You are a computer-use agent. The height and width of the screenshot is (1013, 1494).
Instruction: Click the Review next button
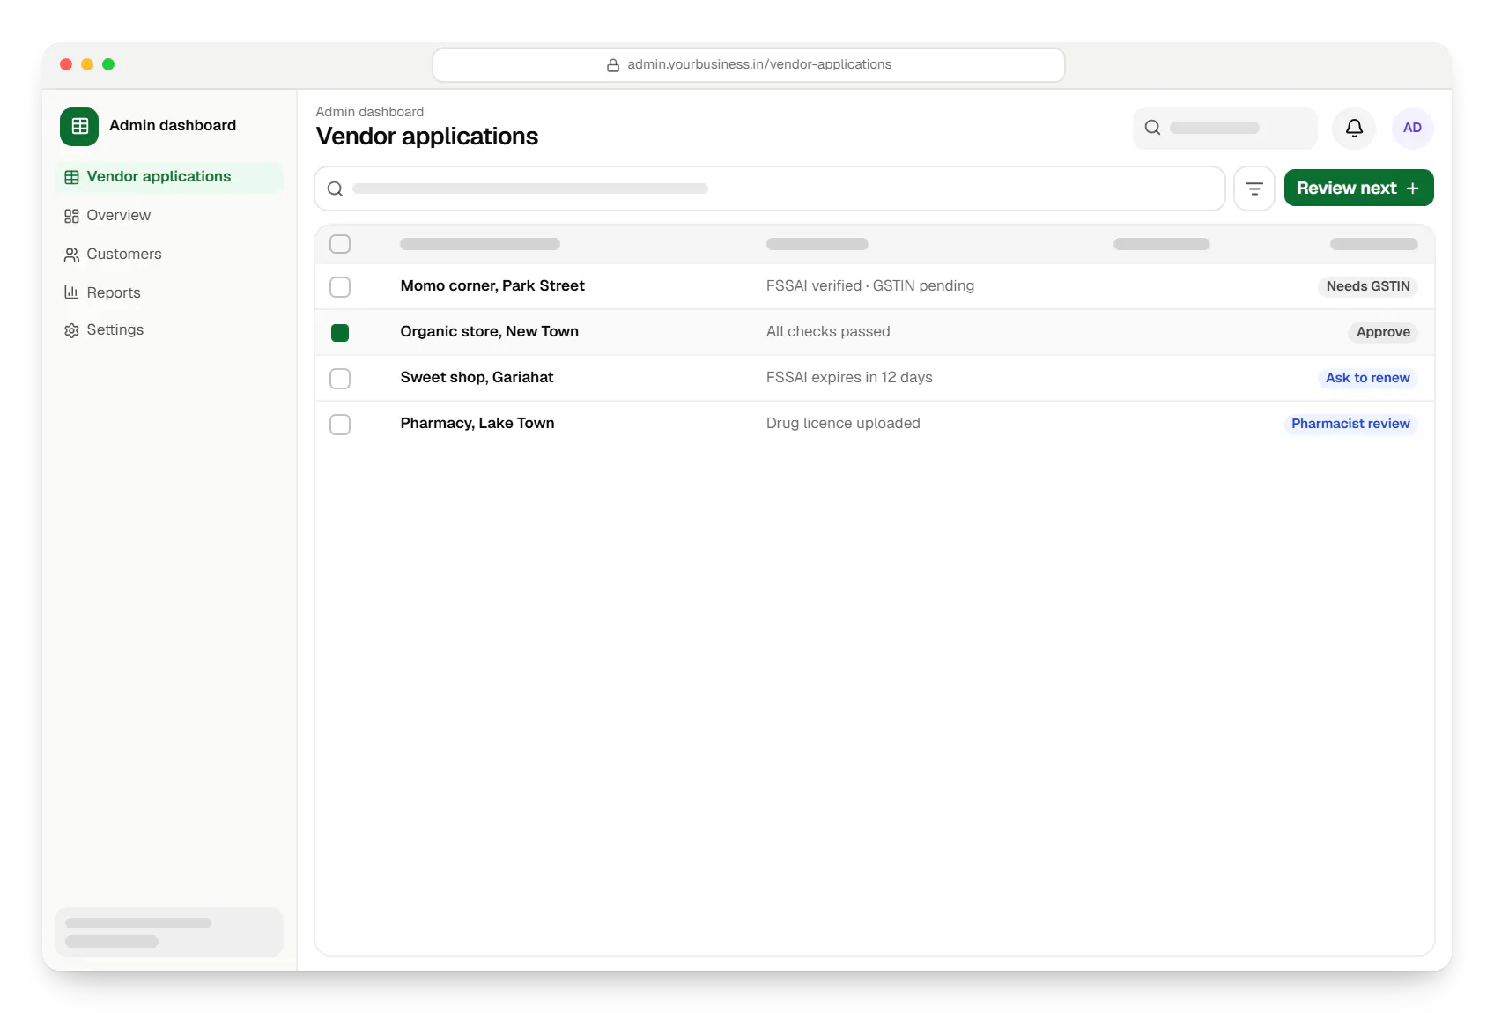click(1358, 188)
